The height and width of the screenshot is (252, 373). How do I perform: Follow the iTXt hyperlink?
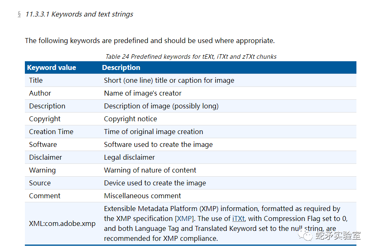click(x=238, y=218)
